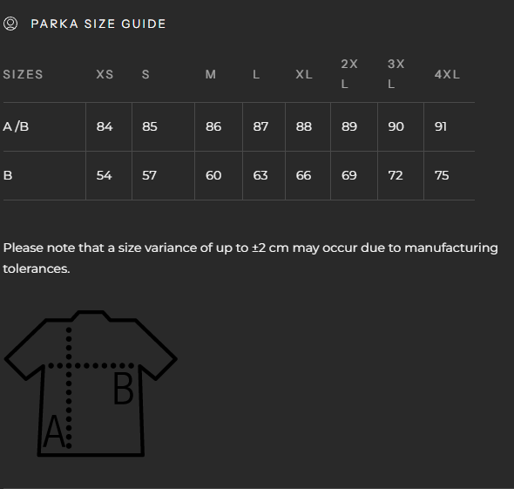Click the parka size guide icon
This screenshot has width=514, height=489.
coord(10,24)
